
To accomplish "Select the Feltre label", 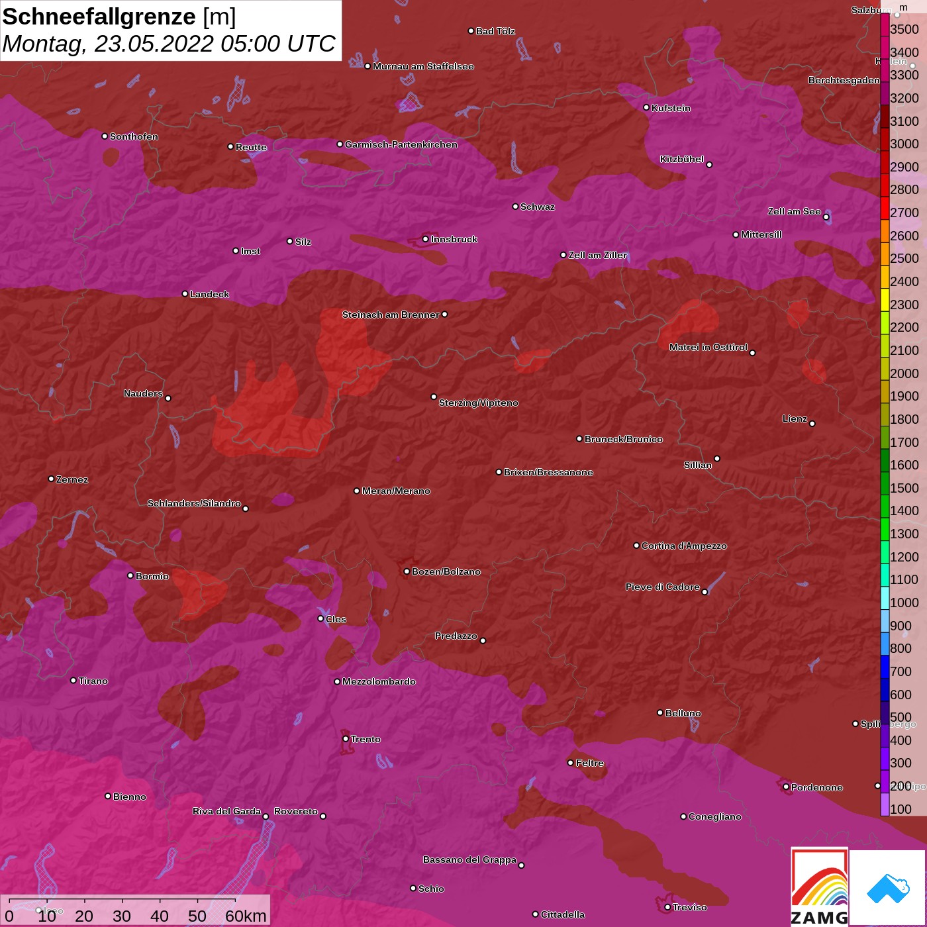I will 589,763.
